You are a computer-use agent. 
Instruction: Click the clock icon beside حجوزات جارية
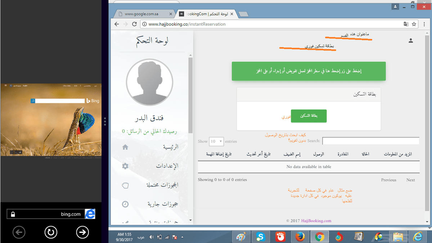point(125,204)
